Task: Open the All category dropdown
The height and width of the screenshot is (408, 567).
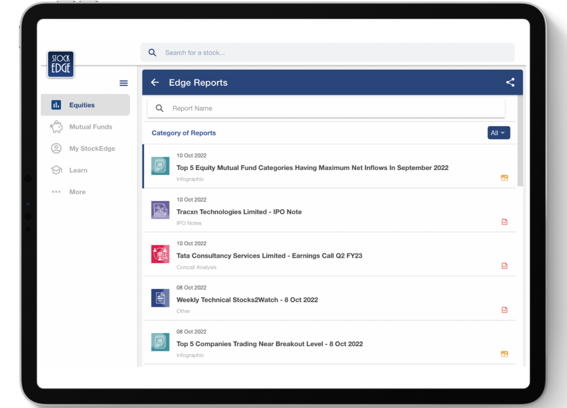Action: [499, 133]
